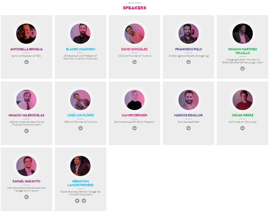
Task: Click Rafael Garavito's LinkedIn icon
Action: point(26,197)
